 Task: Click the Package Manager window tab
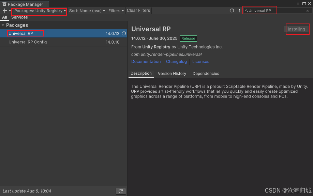coord(24,4)
